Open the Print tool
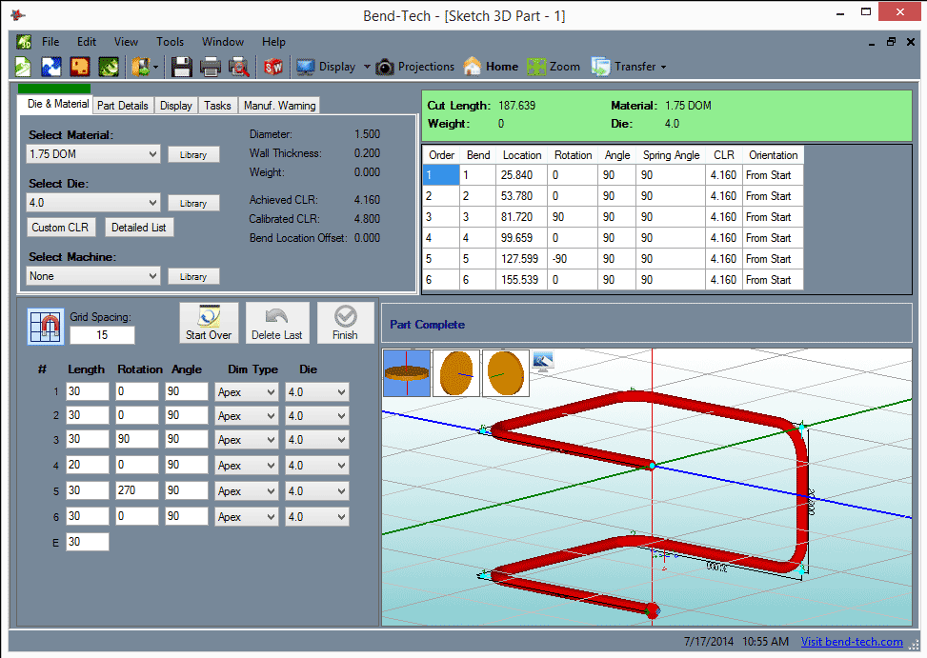This screenshot has height=658, width=927. pos(212,67)
